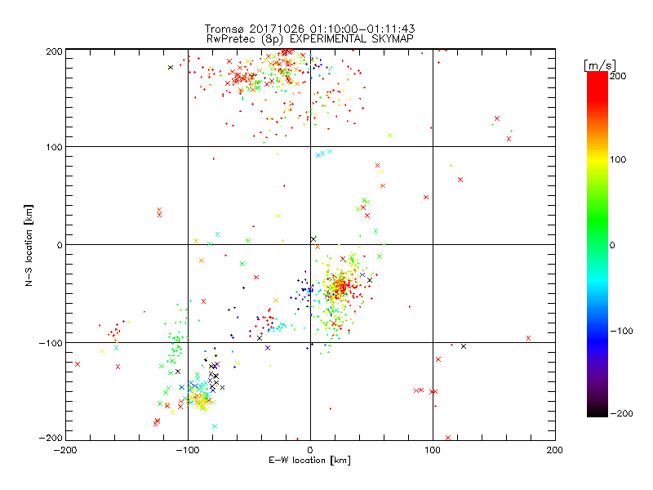Click the y-axis tick label '0'
The image size is (653, 490).
click(x=60, y=246)
